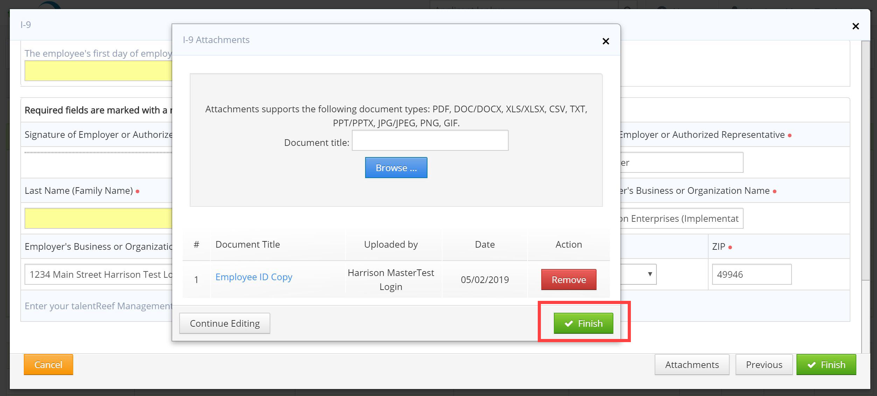The height and width of the screenshot is (396, 877).
Task: Click Browse to choose a file
Action: (x=396, y=168)
